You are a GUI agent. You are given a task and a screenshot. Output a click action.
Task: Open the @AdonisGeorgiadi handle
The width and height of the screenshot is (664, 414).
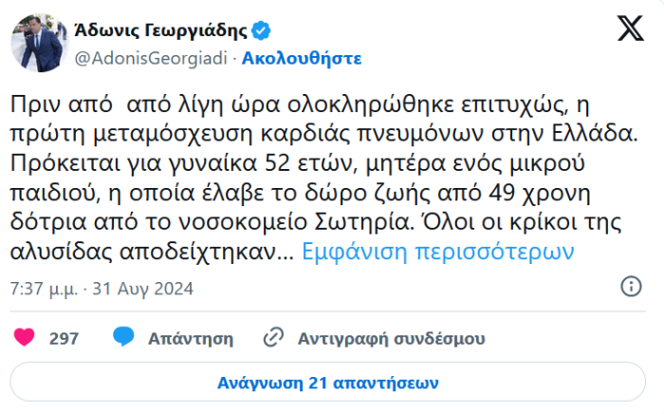(150, 58)
